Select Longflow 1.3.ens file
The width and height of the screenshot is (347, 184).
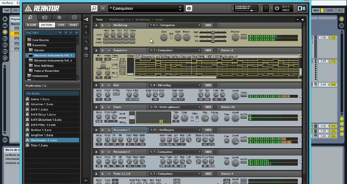click(x=52, y=135)
